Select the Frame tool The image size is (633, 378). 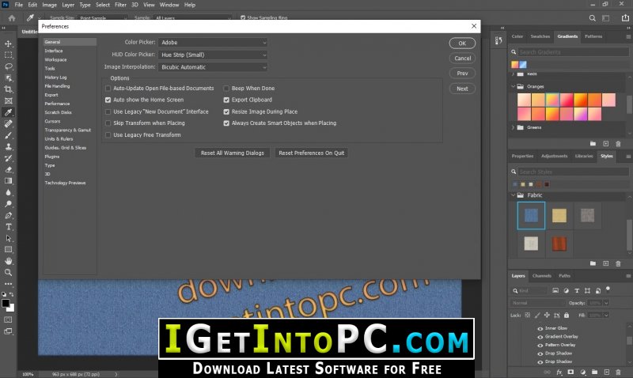point(8,101)
